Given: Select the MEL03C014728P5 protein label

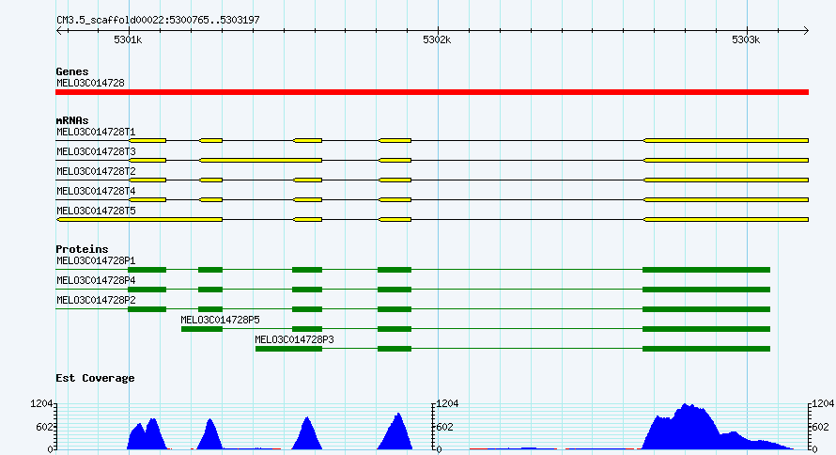Looking at the screenshot, I should point(220,320).
